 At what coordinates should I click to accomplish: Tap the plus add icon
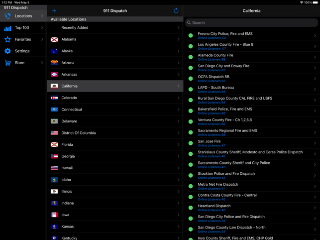pyautogui.click(x=54, y=11)
